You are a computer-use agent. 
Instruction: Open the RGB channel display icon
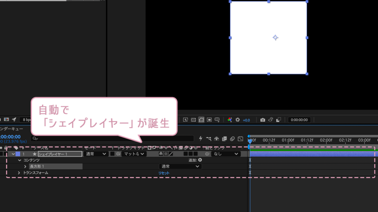pos(230,120)
